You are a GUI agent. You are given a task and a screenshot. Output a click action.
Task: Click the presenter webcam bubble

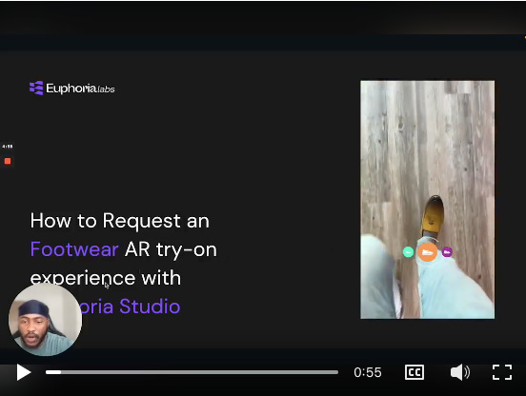[x=45, y=320]
